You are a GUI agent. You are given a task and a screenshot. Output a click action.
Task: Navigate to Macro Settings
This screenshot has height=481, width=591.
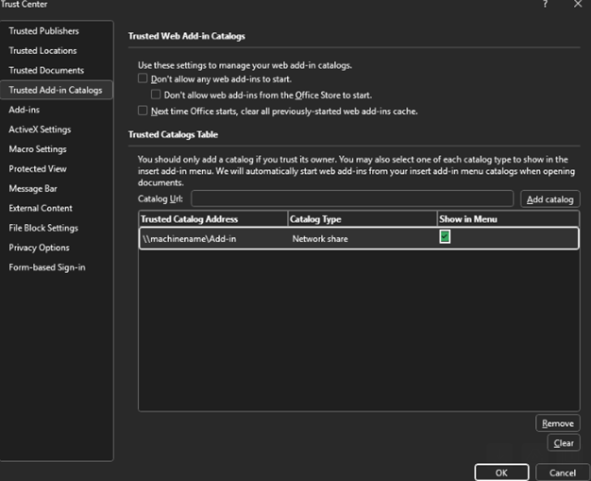38,149
